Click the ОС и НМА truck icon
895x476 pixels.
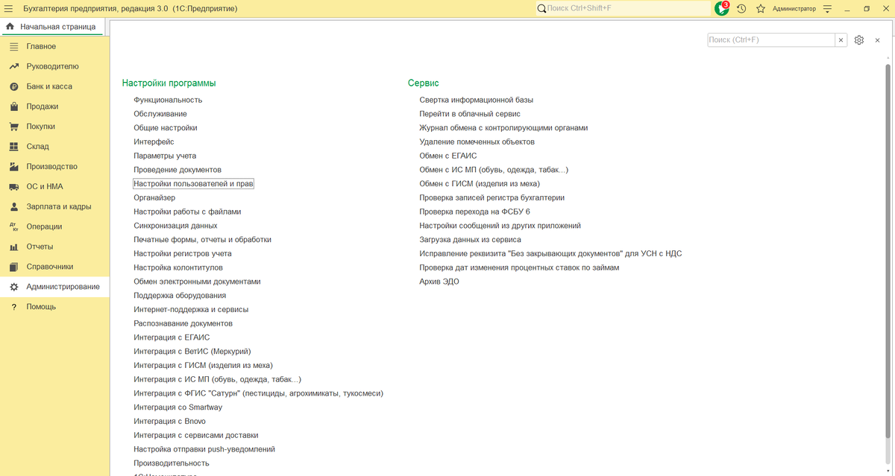13,186
